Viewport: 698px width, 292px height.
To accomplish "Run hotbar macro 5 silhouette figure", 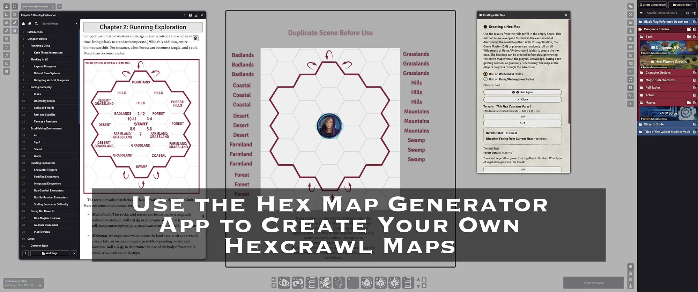I will click(339, 283).
